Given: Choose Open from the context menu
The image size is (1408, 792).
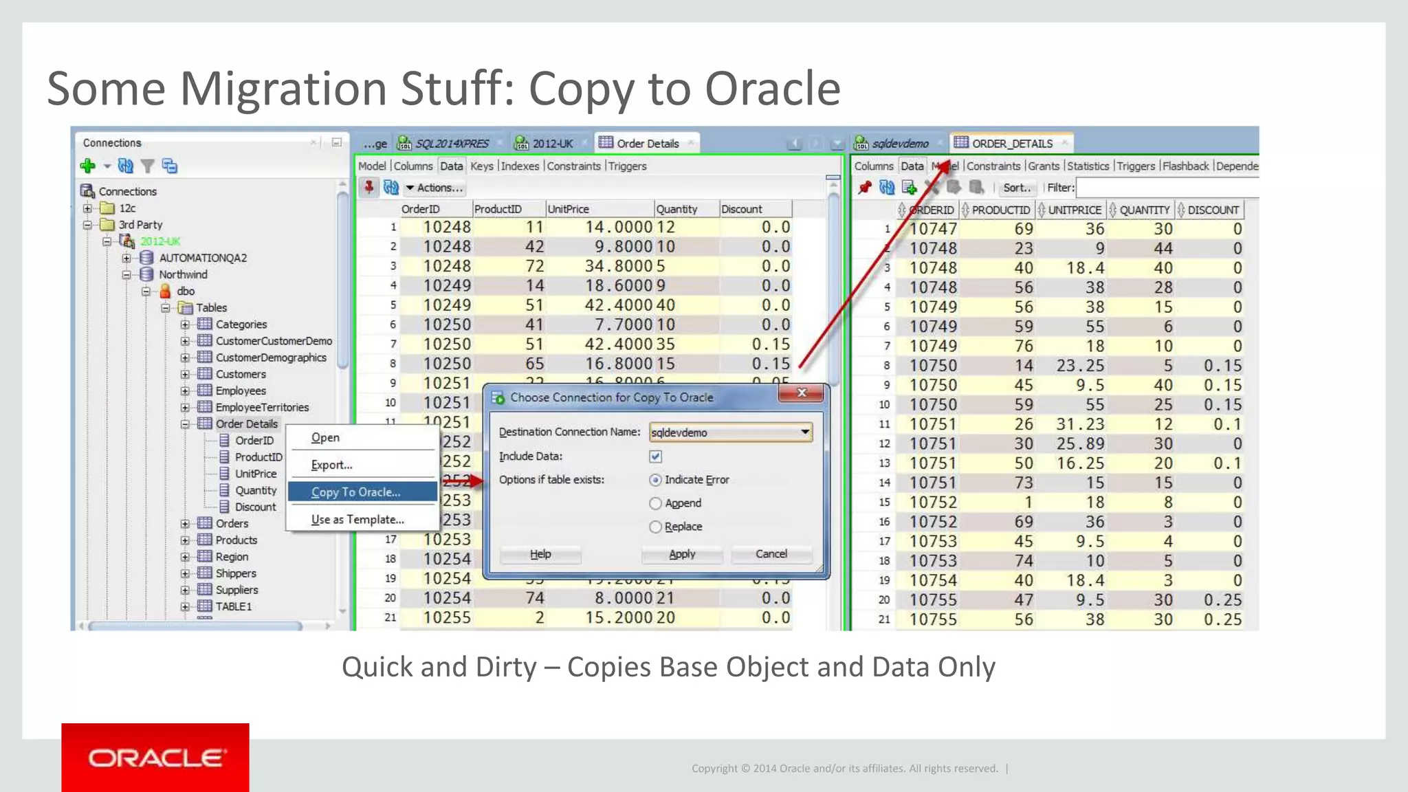Looking at the screenshot, I should pos(362,437).
